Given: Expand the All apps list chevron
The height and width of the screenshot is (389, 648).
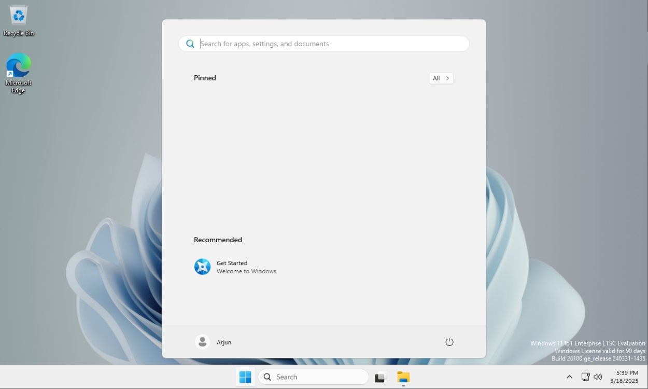Looking at the screenshot, I should 447,78.
